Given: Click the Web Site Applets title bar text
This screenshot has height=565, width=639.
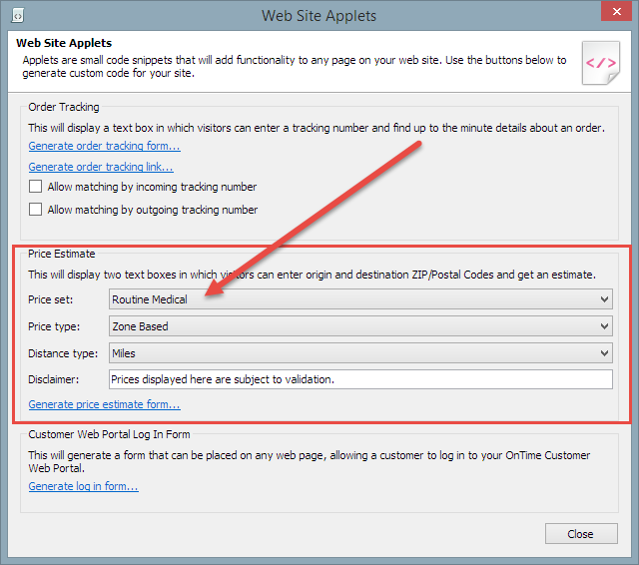Looking at the screenshot, I should pos(319,16).
